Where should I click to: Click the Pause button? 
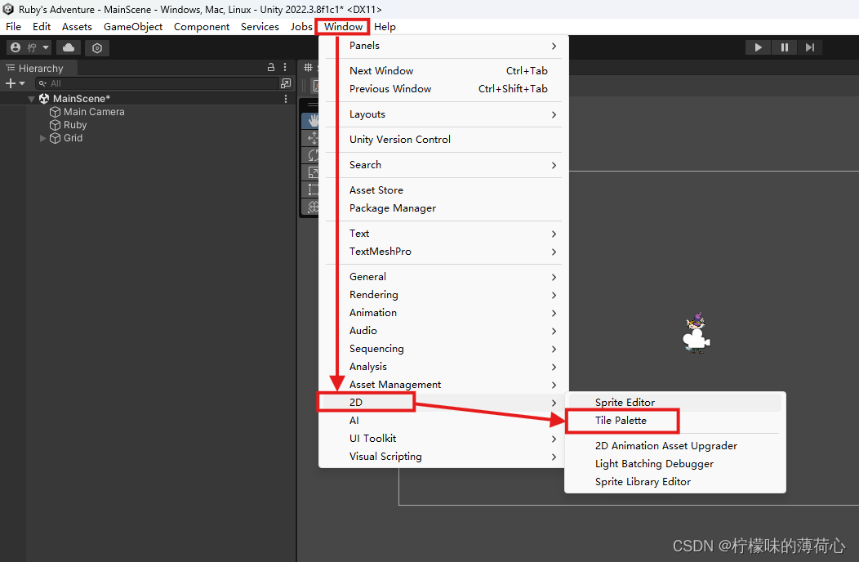(785, 47)
